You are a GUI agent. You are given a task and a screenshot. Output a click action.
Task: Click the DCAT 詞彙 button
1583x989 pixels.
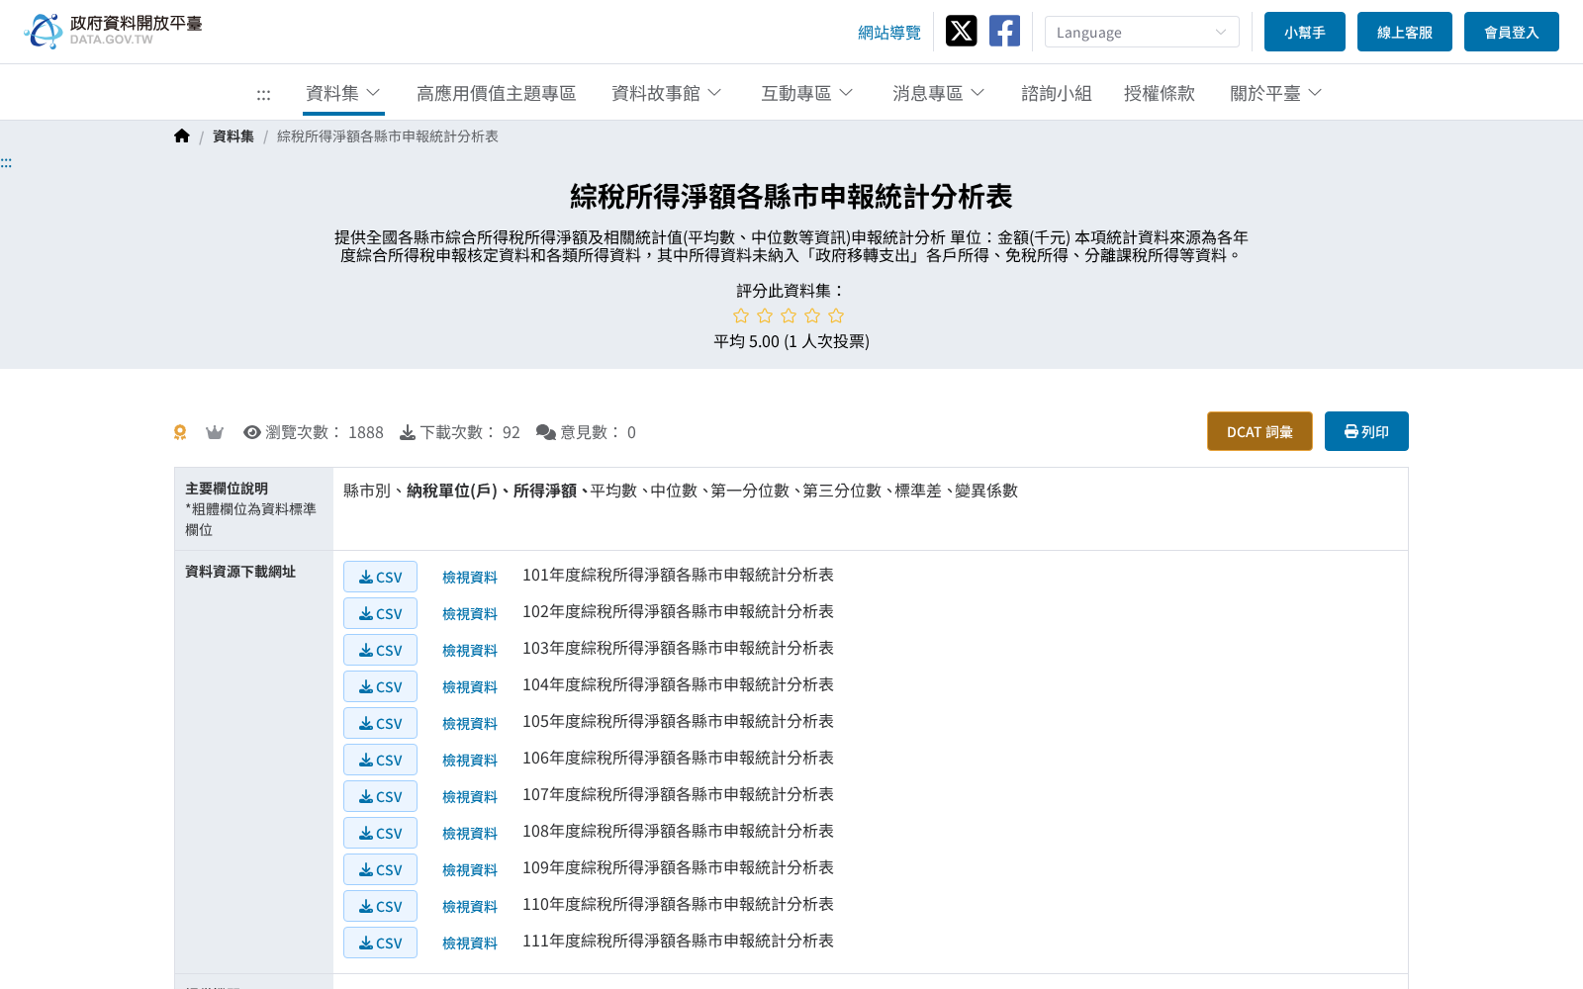1259,431
